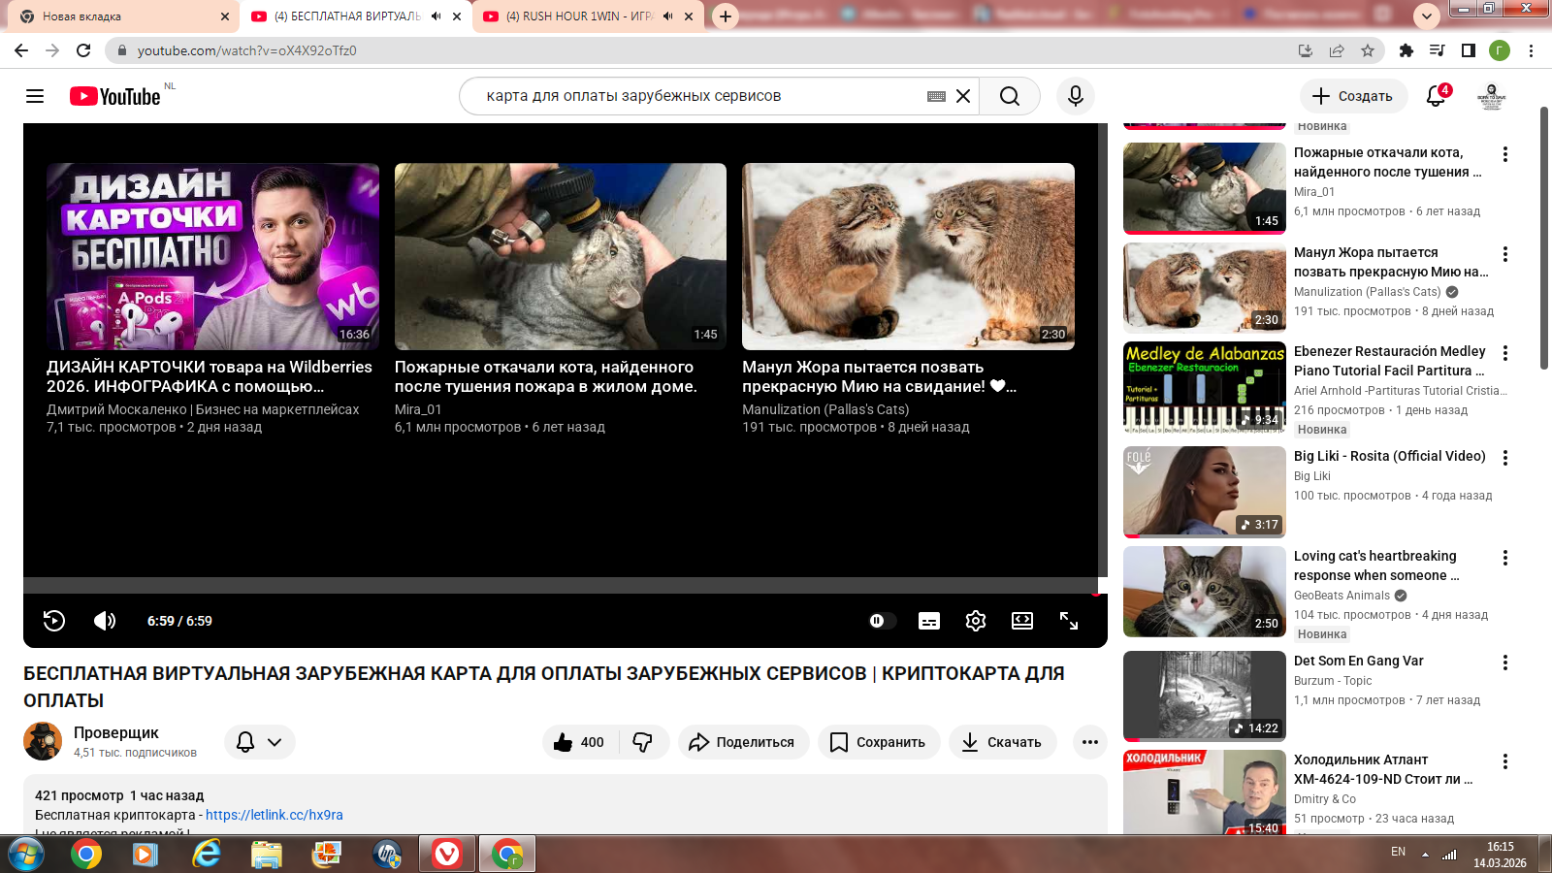Dislike the video
The height and width of the screenshot is (873, 1552).
coord(643,742)
